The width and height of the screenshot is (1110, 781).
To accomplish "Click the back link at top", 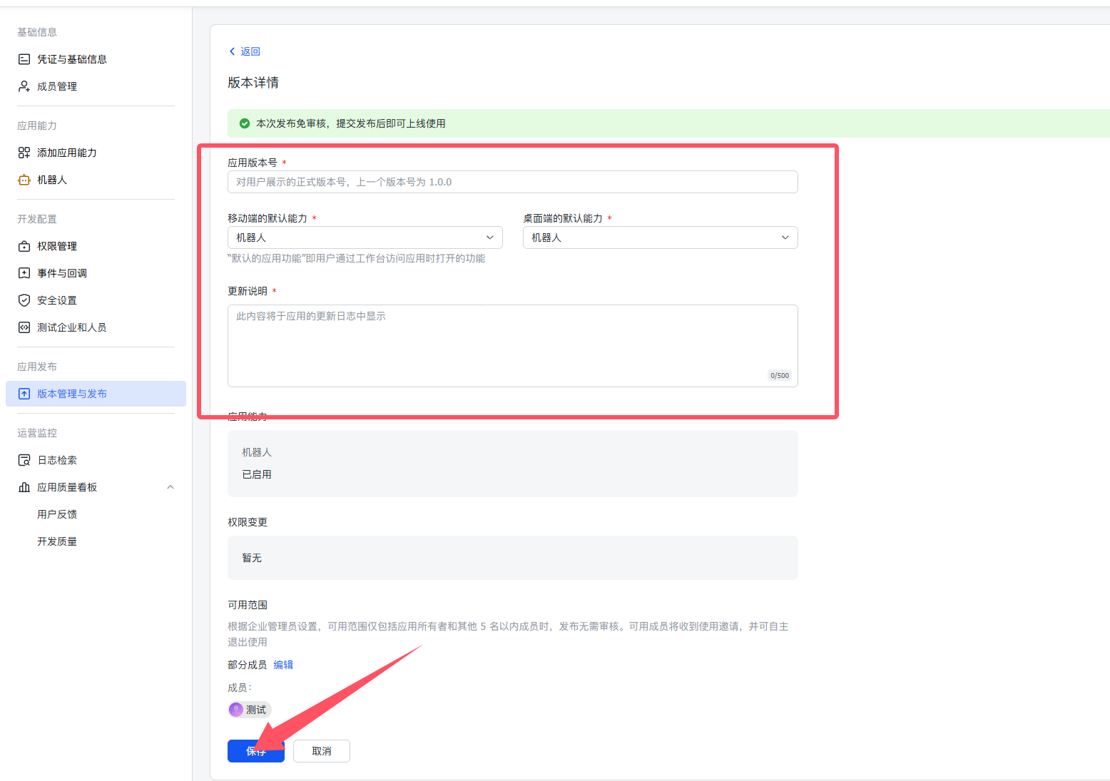I will click(x=245, y=51).
